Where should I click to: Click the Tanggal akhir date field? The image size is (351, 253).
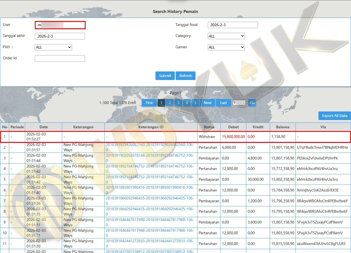coord(60,36)
